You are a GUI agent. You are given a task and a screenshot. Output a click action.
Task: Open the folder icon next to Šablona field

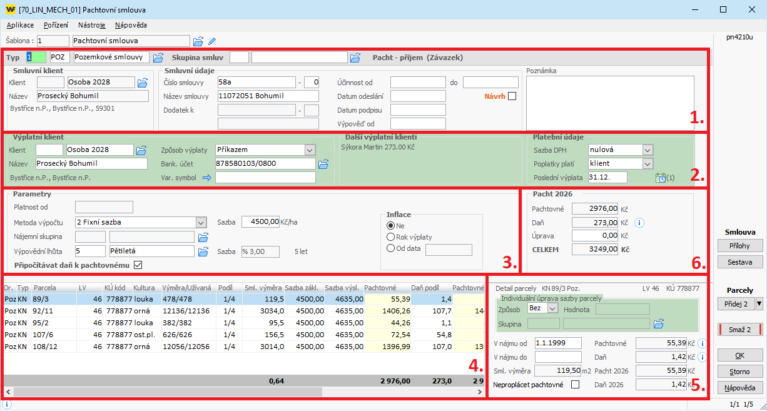click(x=198, y=41)
